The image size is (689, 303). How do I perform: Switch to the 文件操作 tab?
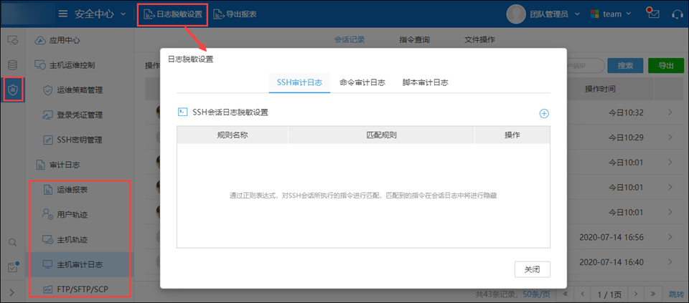point(479,40)
